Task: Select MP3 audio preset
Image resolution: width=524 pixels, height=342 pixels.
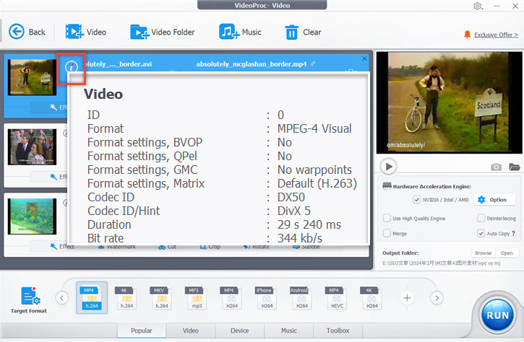Action: pyautogui.click(x=197, y=297)
